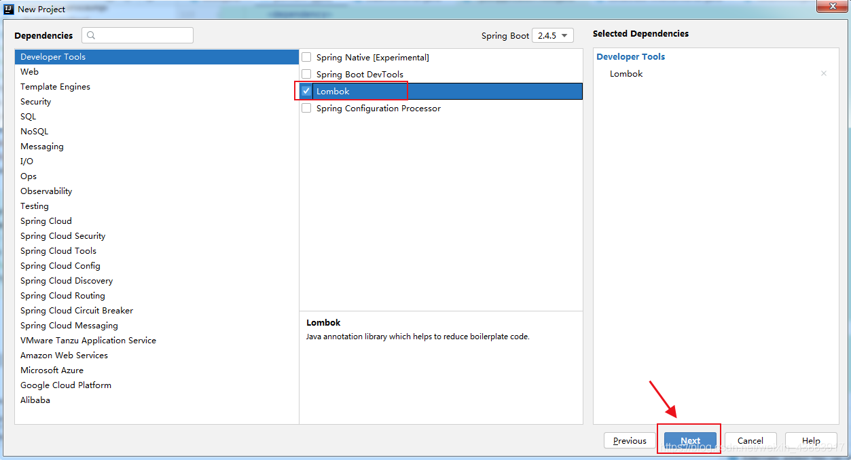Select the Web category
This screenshot has height=460, width=851.
point(156,72)
